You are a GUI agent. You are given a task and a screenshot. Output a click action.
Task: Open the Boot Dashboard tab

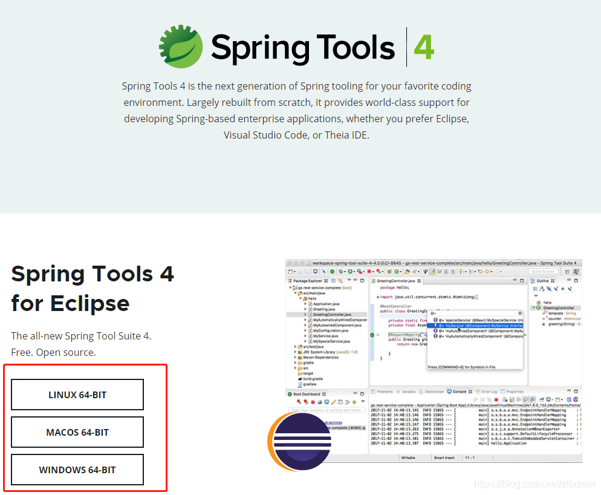(307, 394)
